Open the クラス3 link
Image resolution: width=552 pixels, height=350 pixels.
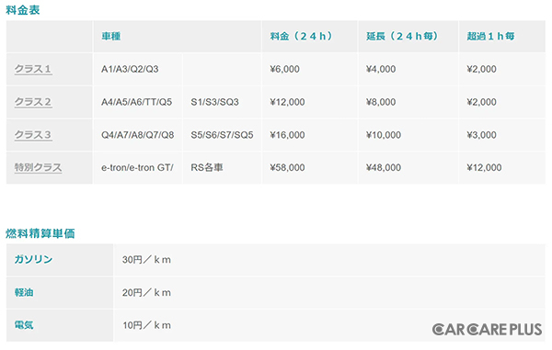(33, 135)
